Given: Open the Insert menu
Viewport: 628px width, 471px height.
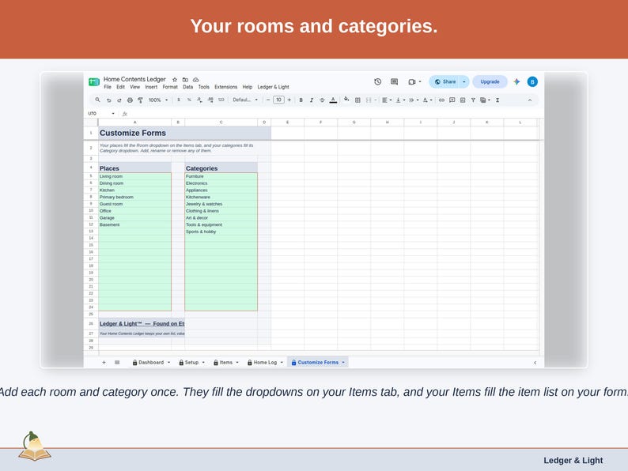Looking at the screenshot, I should pos(151,87).
